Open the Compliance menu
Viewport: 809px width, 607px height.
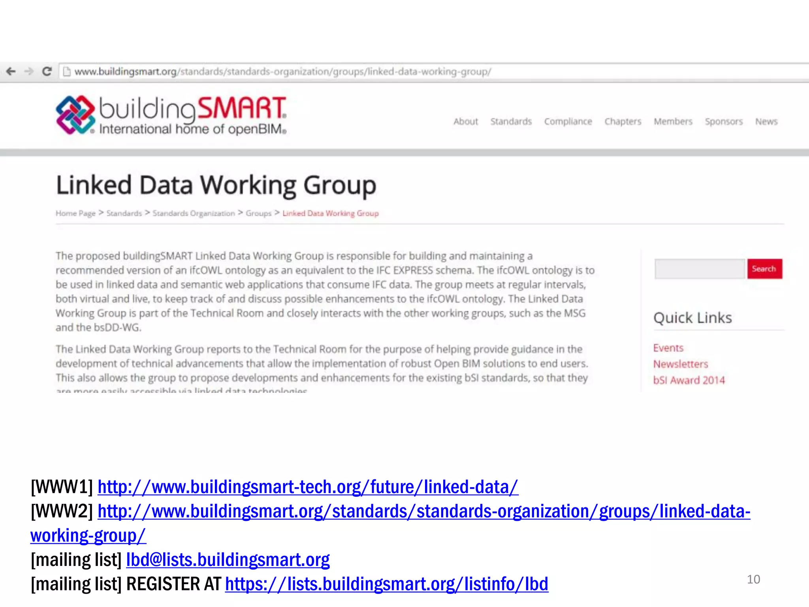pyautogui.click(x=568, y=121)
